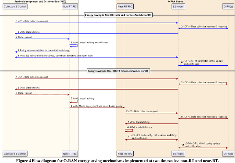Click the top E2 Nodes participant box
The image size is (235, 163).
(x=178, y=6)
